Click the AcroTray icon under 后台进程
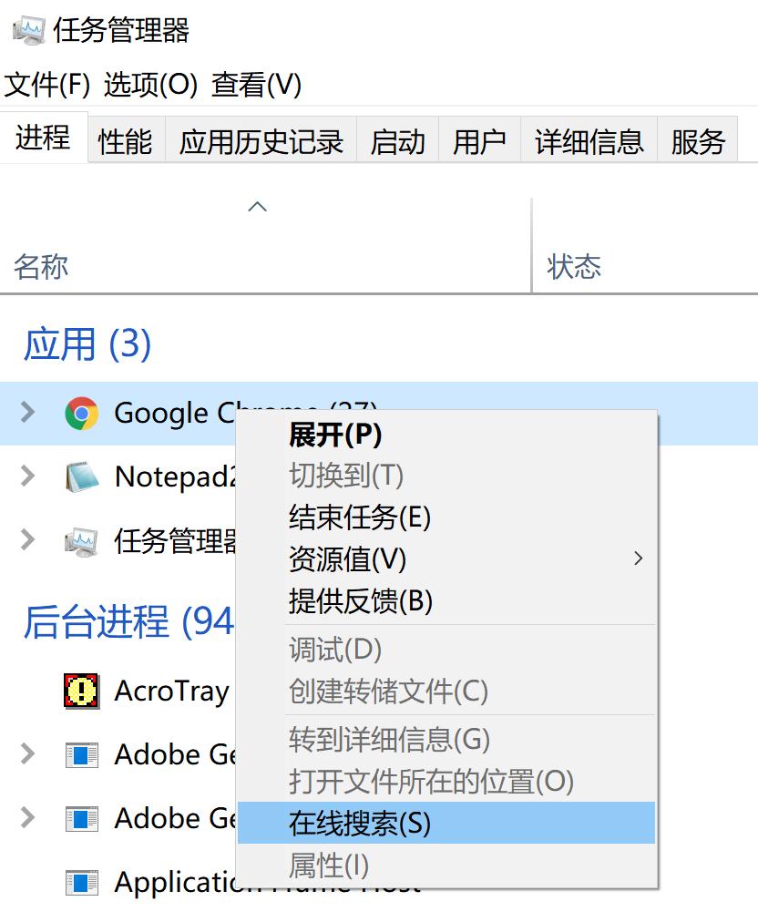Screen dimensions: 758x922 coord(82,691)
